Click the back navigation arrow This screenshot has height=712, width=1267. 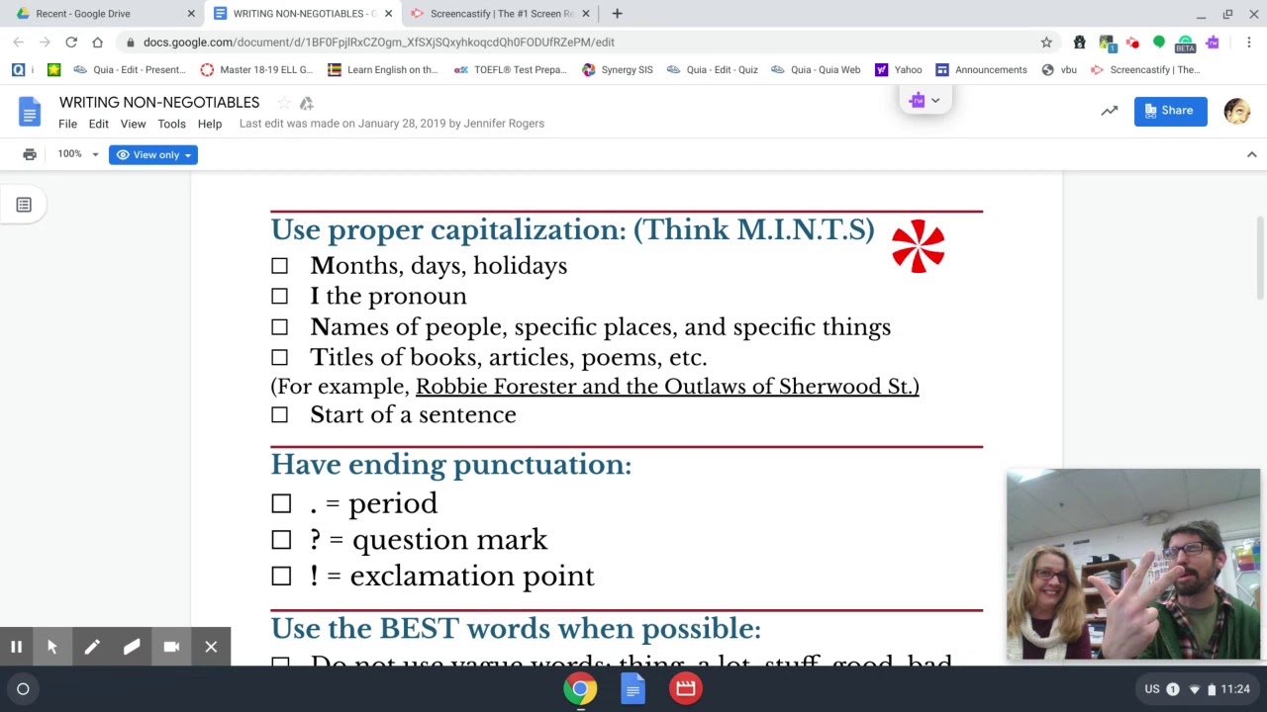(x=19, y=43)
